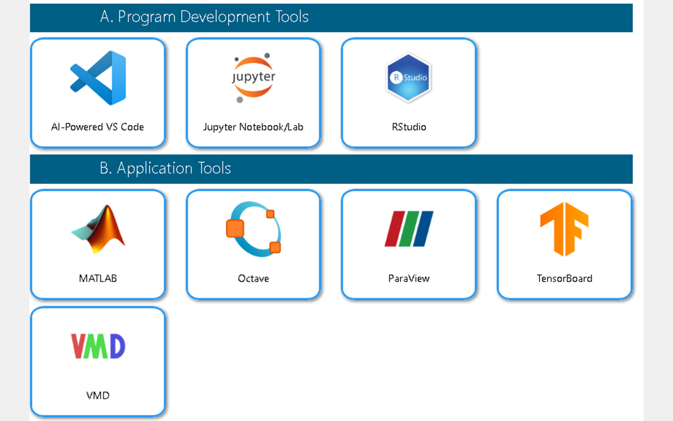Click the RStudio hexagon logo
This screenshot has height=421, width=673.
[x=408, y=77]
